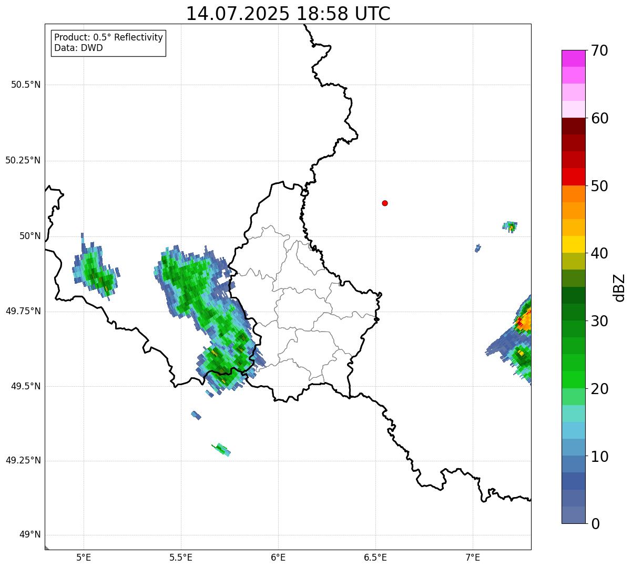Click the latitude label 49.75°N
The width and height of the screenshot is (632, 568).
click(23, 311)
